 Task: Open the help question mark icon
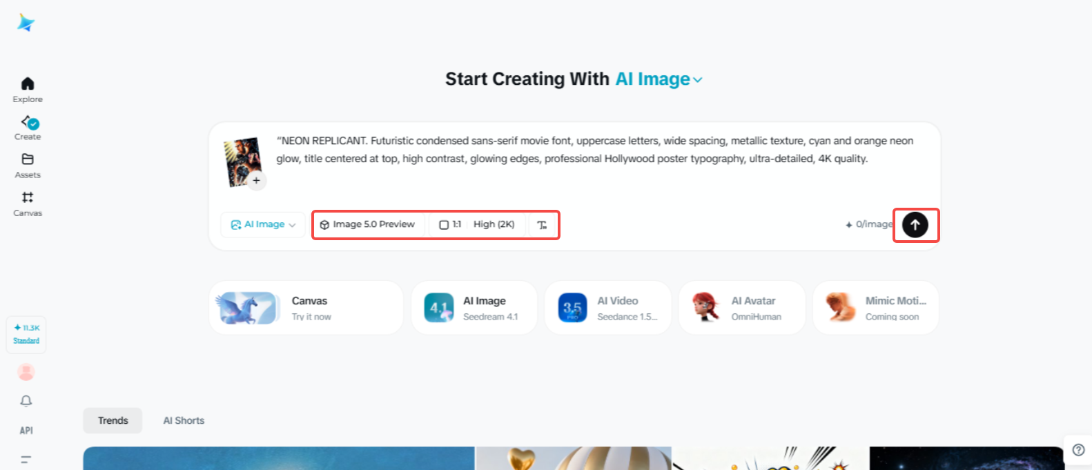(x=1078, y=450)
